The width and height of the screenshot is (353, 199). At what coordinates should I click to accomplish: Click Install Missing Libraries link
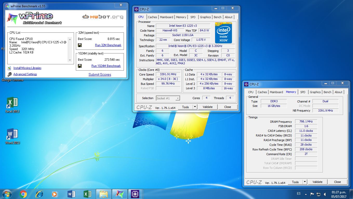click(27, 68)
